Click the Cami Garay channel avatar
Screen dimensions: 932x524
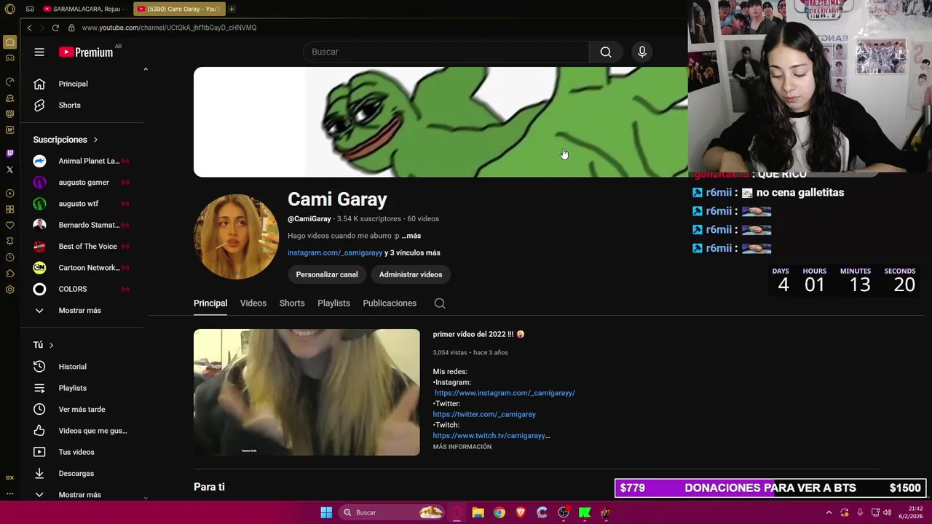click(x=236, y=237)
